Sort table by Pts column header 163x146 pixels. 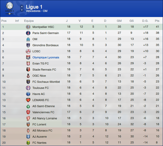(x=157, y=21)
